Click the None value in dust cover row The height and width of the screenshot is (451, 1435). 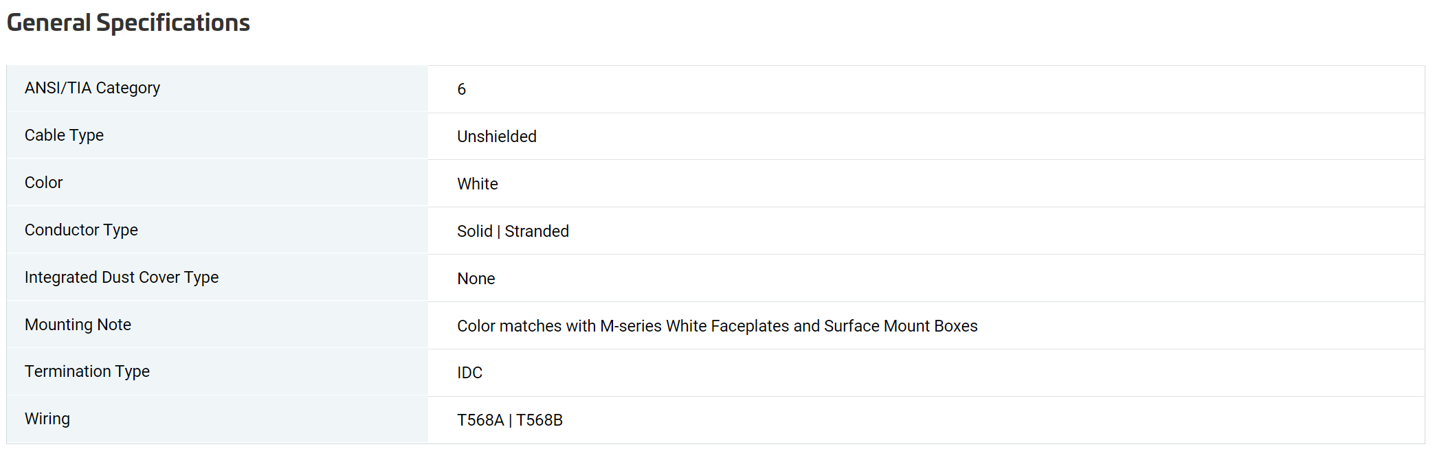coord(476,279)
